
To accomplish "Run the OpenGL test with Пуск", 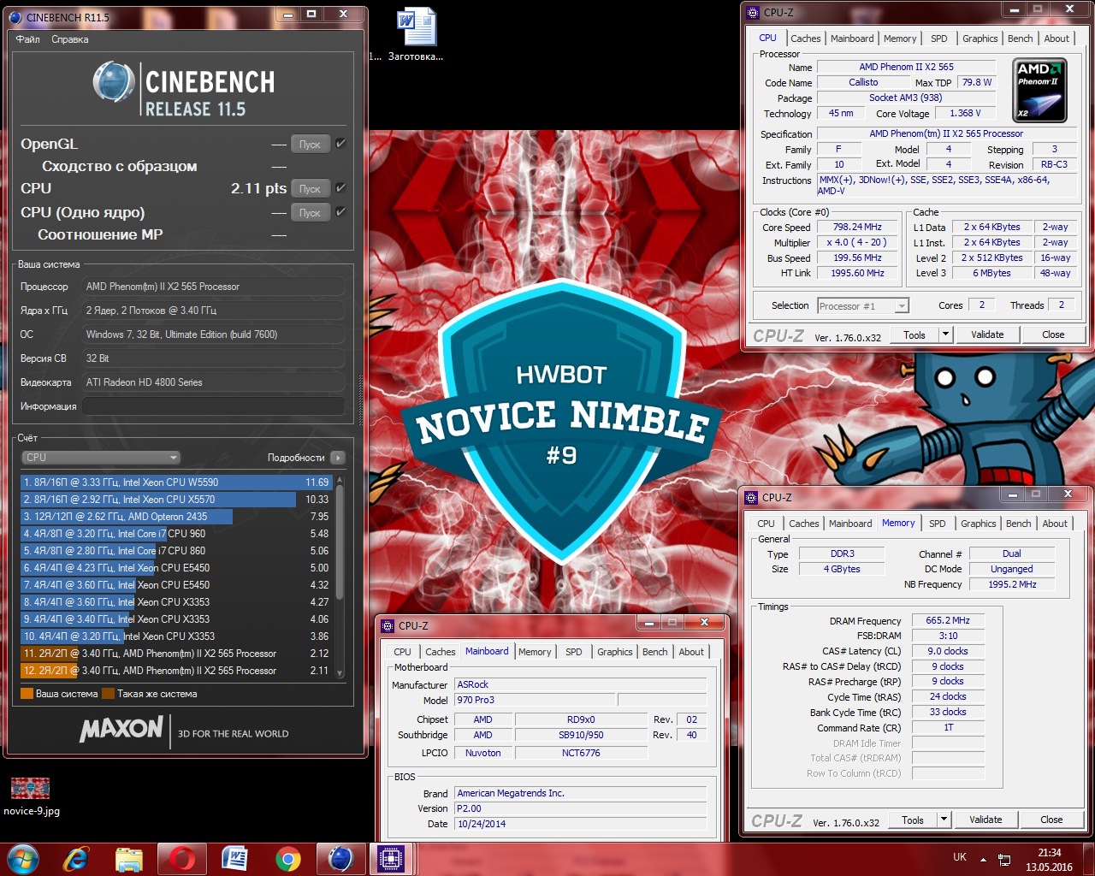I will (x=310, y=145).
